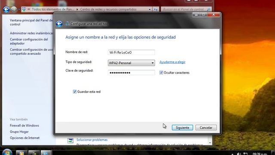
Task: Open the Tipo de seguridad dropdown
Action: tap(131, 63)
